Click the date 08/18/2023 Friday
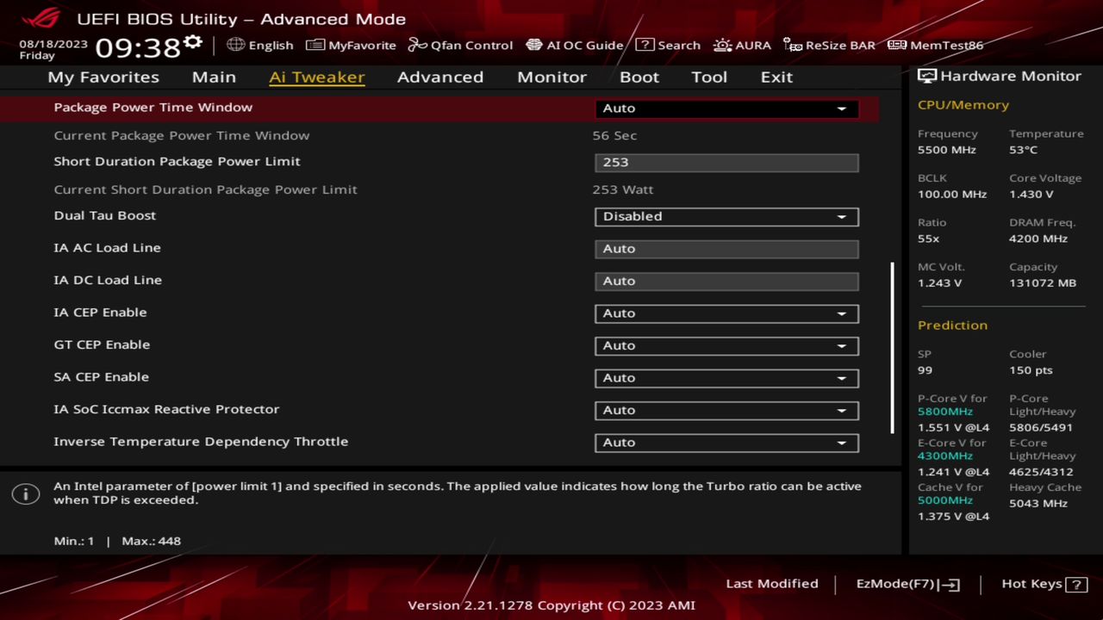This screenshot has height=620, width=1103. click(x=53, y=49)
